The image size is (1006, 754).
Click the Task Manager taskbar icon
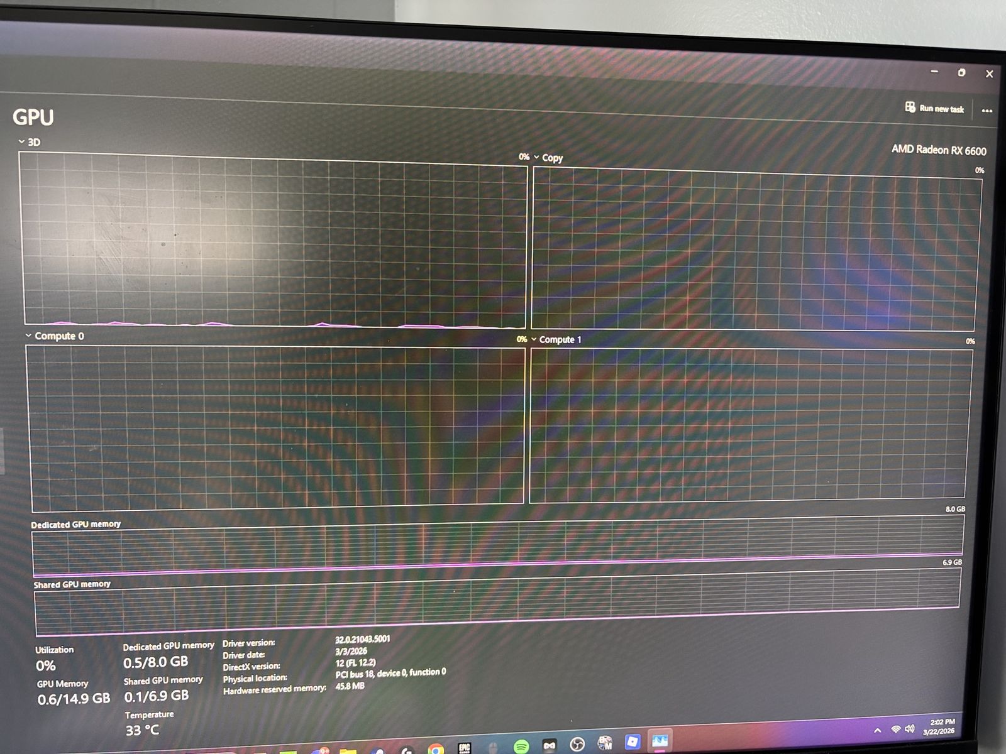click(660, 741)
